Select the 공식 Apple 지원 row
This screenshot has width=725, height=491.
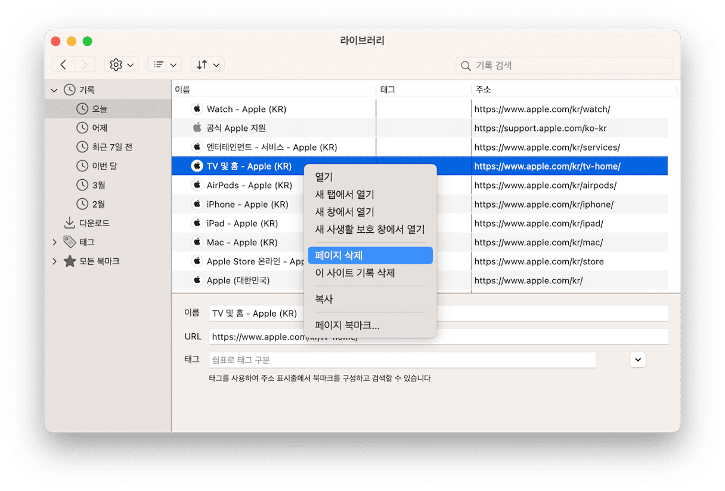tap(420, 128)
